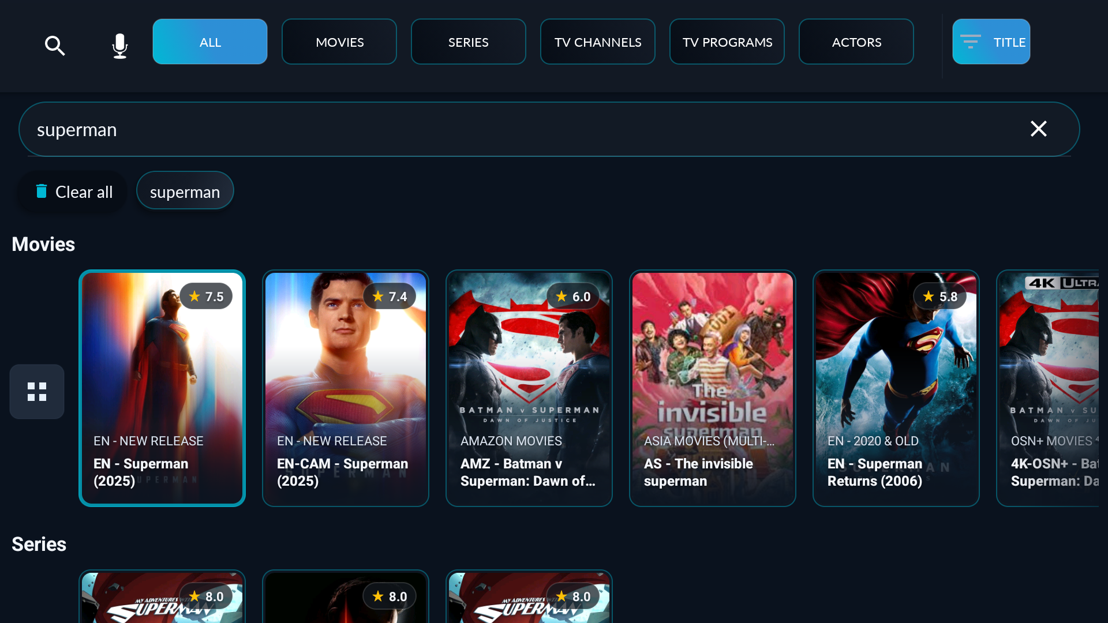Open the TITLE sort dropdown

pos(991,42)
